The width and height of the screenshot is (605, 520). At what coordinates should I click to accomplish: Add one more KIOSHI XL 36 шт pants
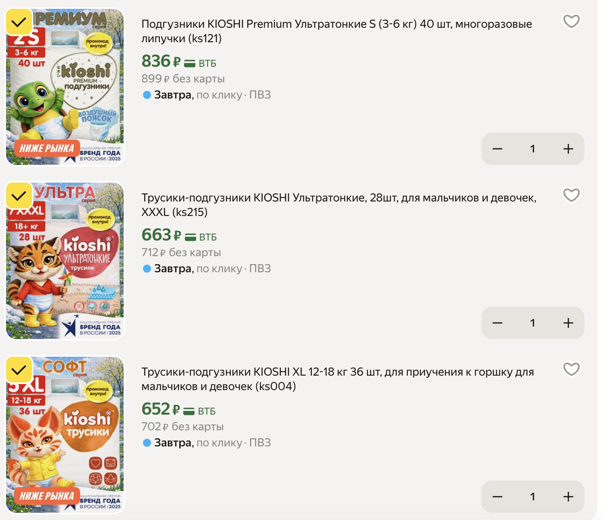point(568,497)
